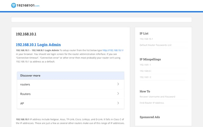The width and height of the screenshot is (203, 127).
Task: Open the 192.168.0.l misspelling link
Action: coord(145,71)
